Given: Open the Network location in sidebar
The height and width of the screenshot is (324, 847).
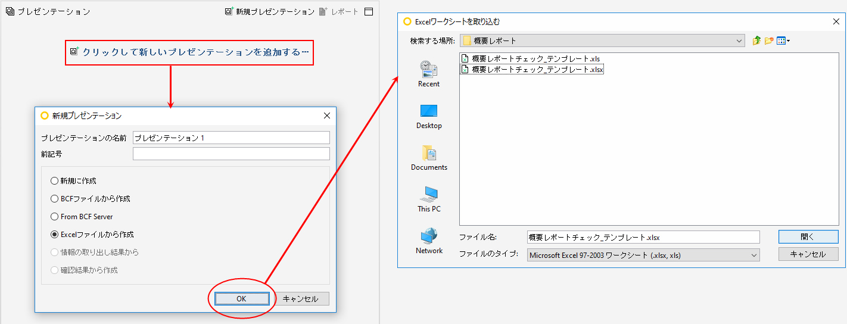Looking at the screenshot, I should tap(429, 241).
